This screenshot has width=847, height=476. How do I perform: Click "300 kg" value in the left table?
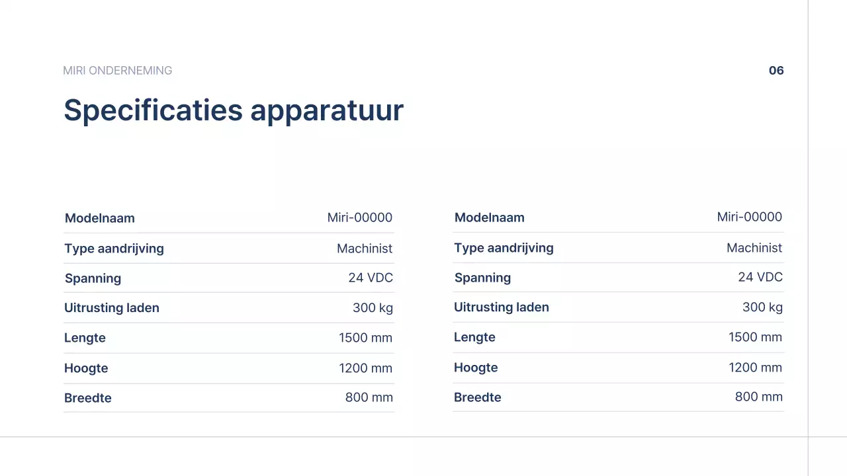[x=373, y=308]
